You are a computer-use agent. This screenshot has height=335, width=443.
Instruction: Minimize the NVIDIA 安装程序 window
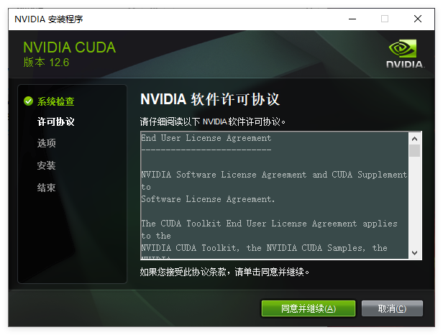point(352,19)
